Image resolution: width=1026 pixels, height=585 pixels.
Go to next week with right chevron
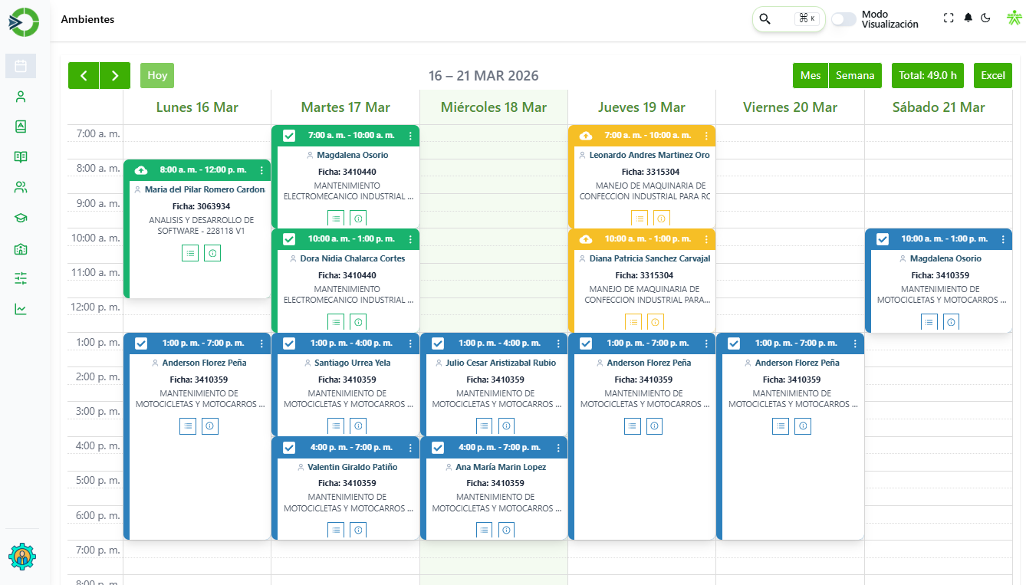115,75
